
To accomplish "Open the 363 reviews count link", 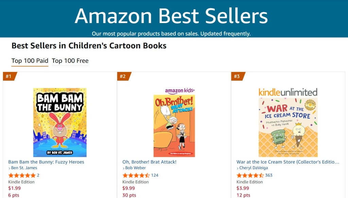I will pos(269,175).
